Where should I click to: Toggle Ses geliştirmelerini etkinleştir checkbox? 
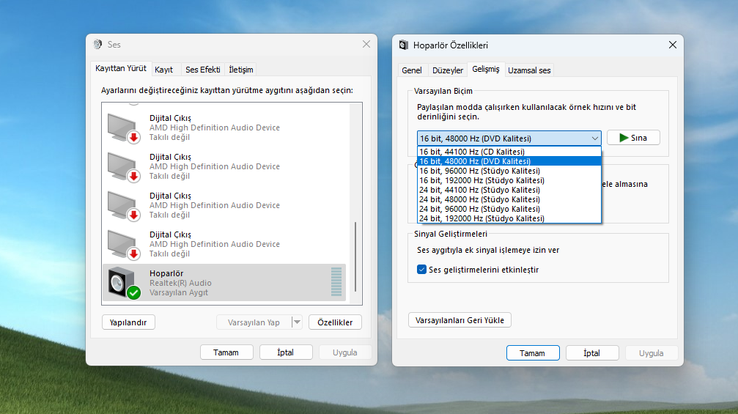pos(421,270)
